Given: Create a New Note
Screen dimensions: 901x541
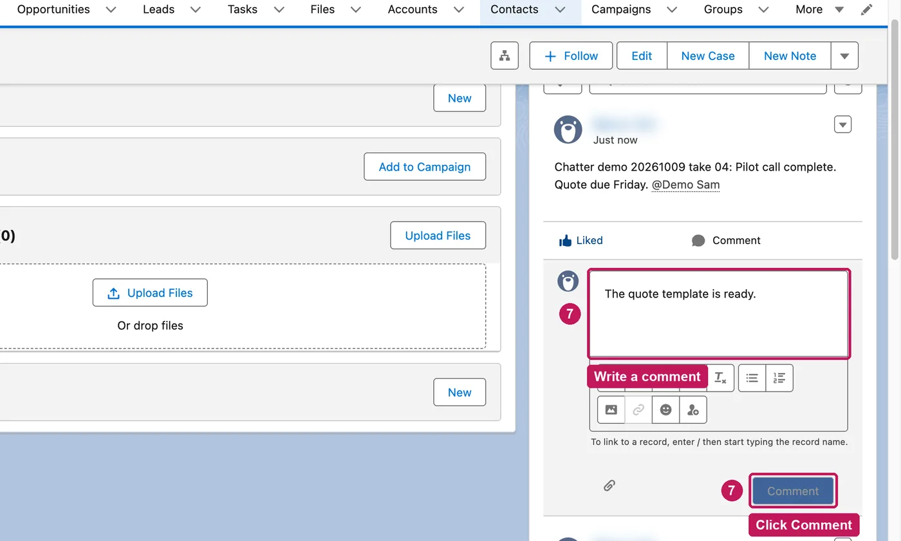Looking at the screenshot, I should [790, 56].
